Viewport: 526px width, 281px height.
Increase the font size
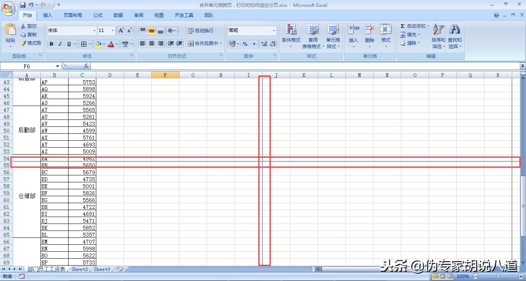pyautogui.click(x=121, y=30)
